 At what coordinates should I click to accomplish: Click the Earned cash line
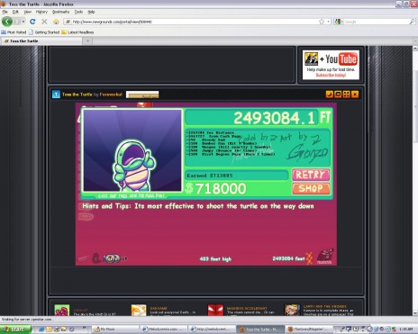(x=236, y=176)
